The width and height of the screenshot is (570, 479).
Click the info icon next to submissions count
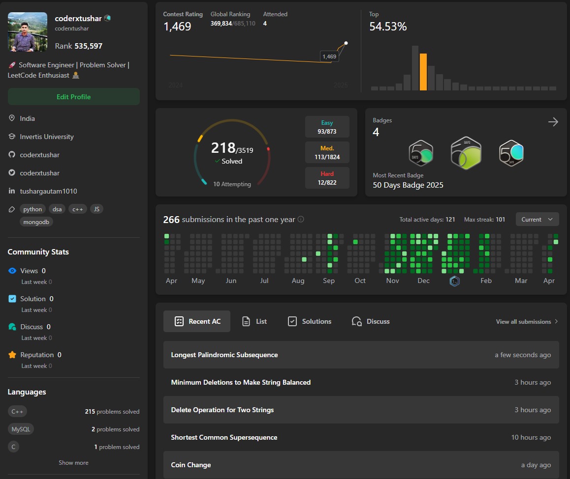coord(301,219)
